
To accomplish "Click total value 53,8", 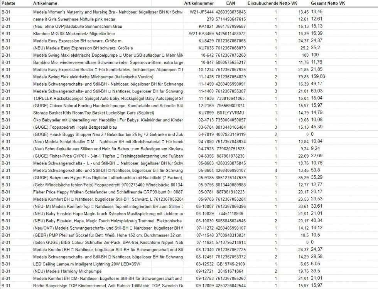I will [x=316, y=170].
